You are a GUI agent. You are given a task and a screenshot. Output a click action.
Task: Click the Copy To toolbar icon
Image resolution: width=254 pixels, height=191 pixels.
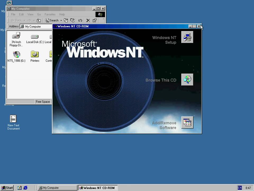72,20
